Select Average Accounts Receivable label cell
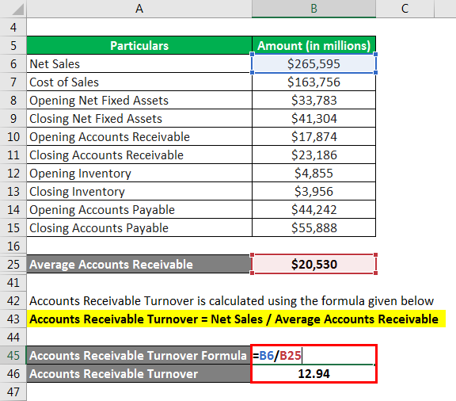 pyautogui.click(x=139, y=264)
